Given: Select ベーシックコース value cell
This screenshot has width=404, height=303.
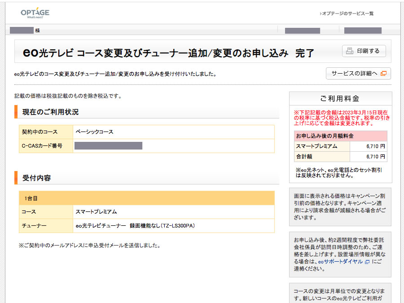Looking at the screenshot, I should pos(174,132).
